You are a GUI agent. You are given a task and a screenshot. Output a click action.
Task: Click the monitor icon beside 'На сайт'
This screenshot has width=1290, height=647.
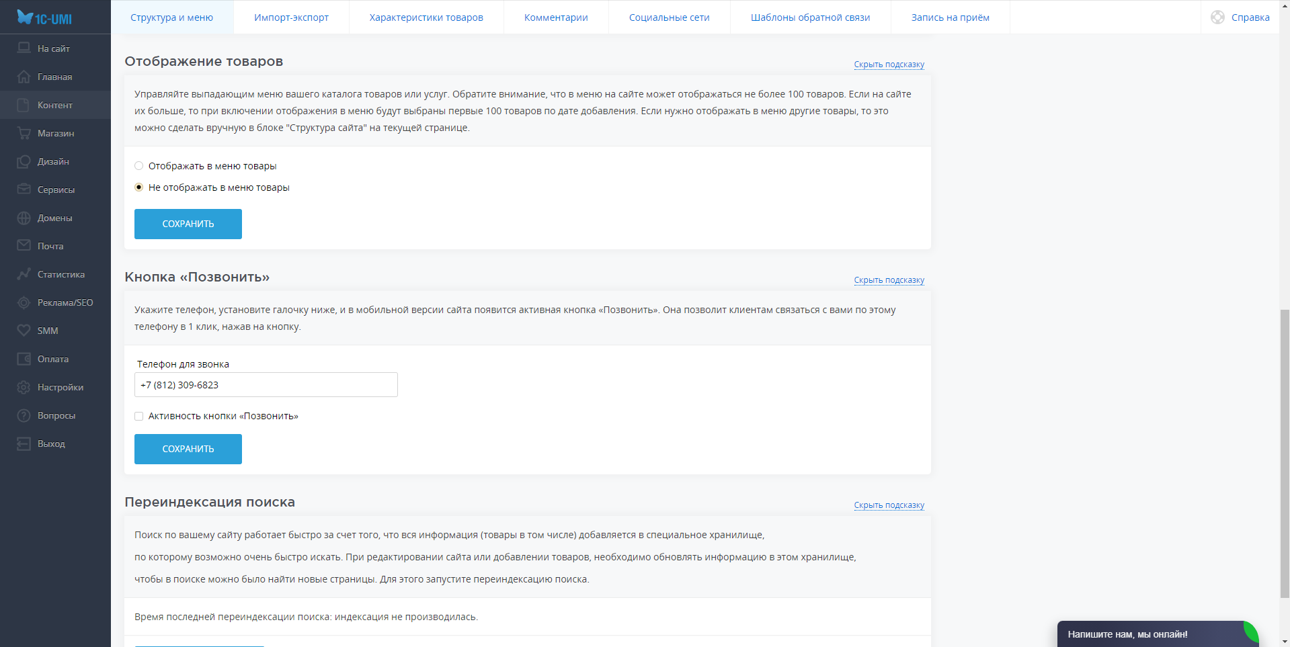pyautogui.click(x=24, y=48)
